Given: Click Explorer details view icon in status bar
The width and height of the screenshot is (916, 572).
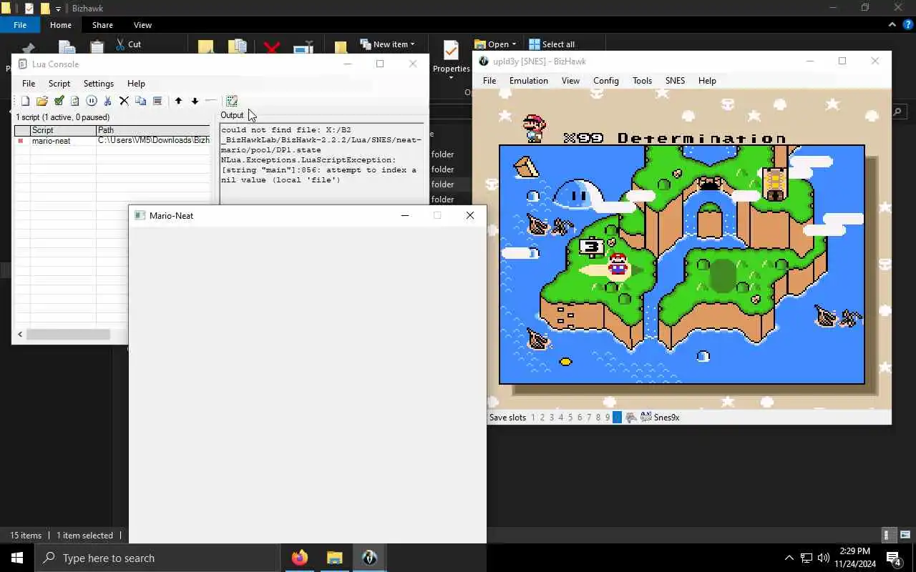Looking at the screenshot, I should click(x=887, y=535).
